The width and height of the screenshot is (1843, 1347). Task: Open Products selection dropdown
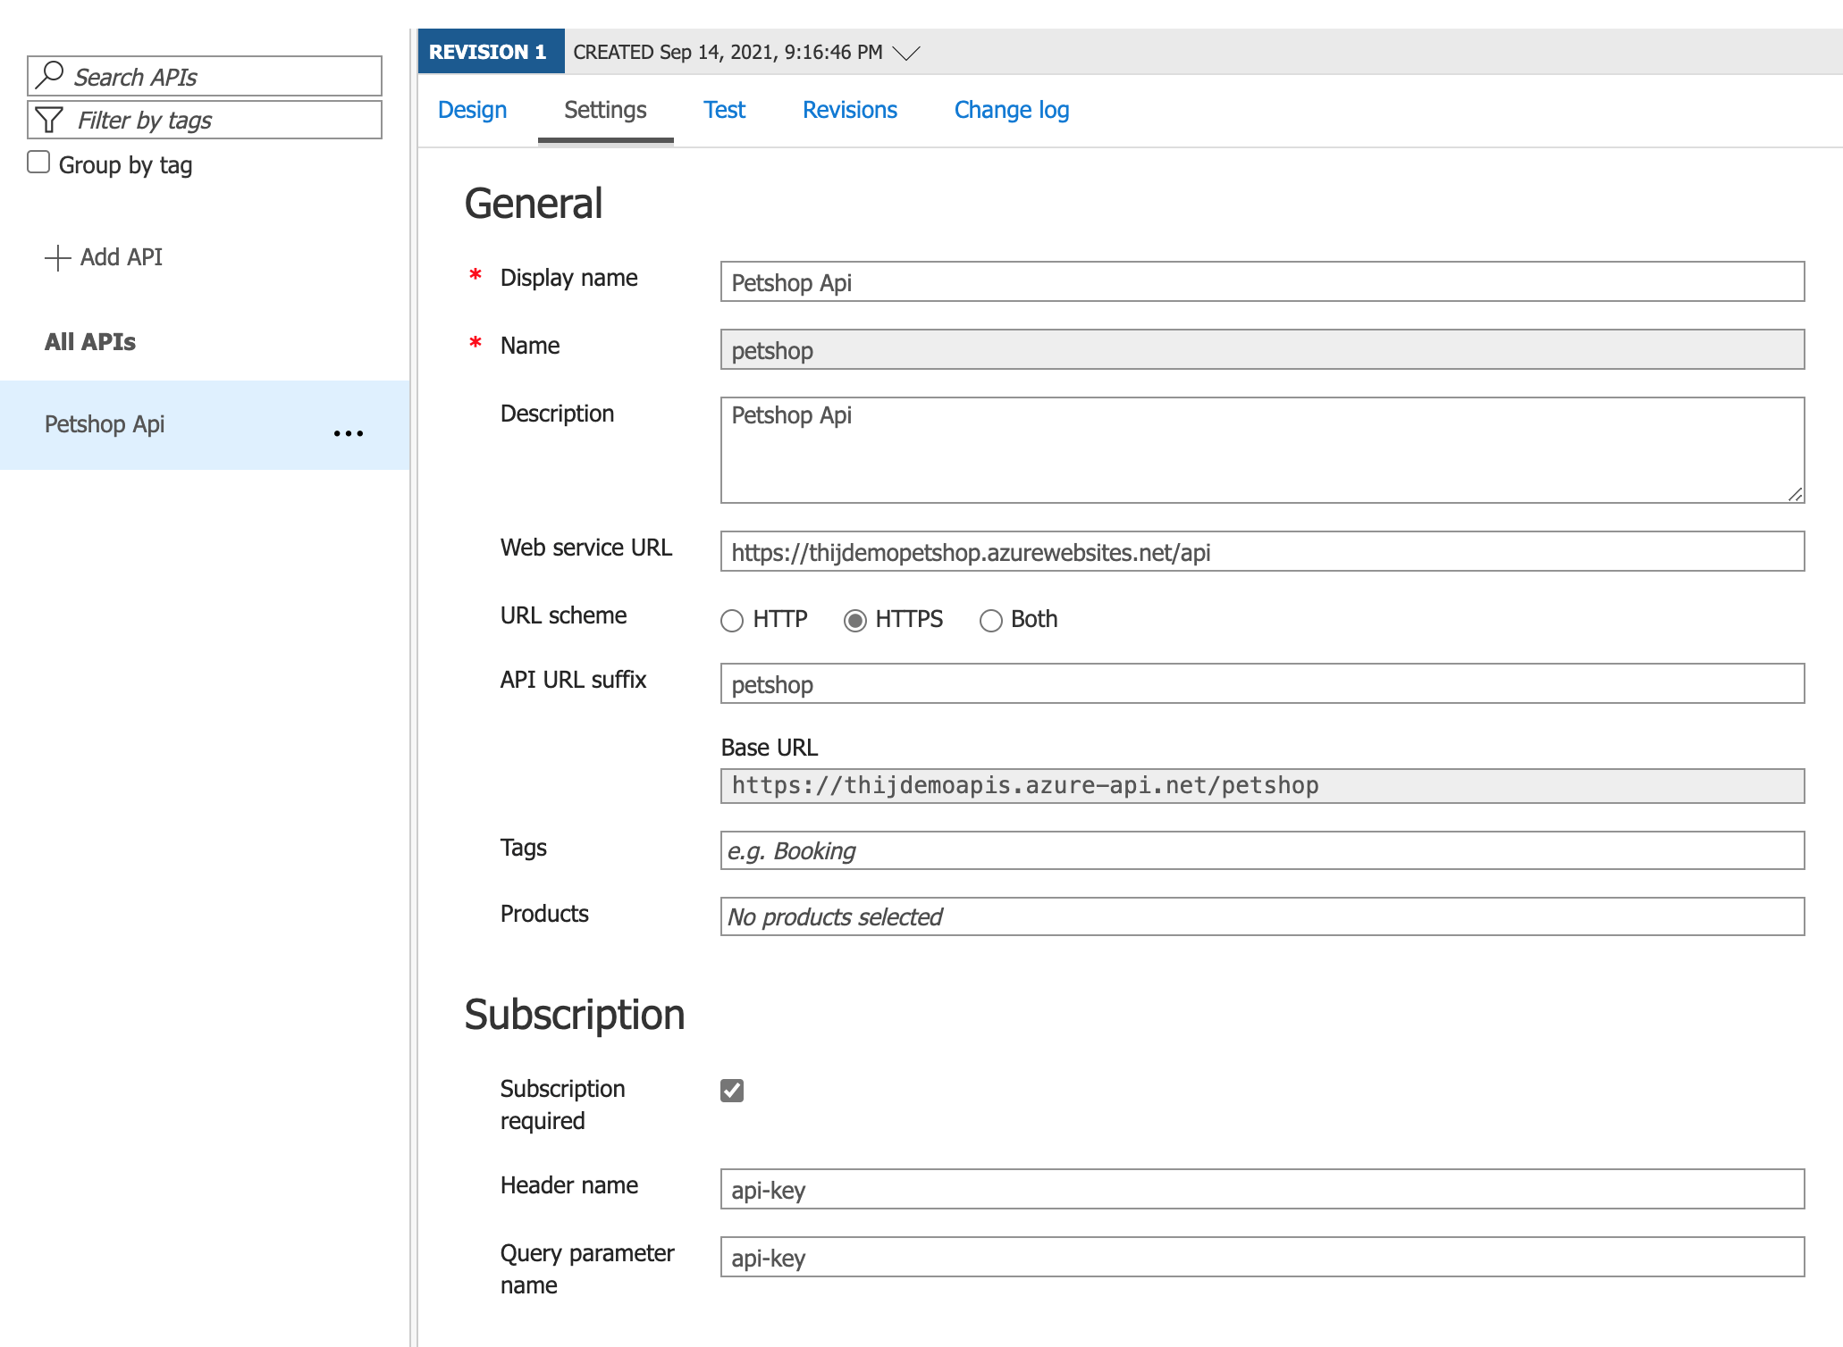(1262, 916)
